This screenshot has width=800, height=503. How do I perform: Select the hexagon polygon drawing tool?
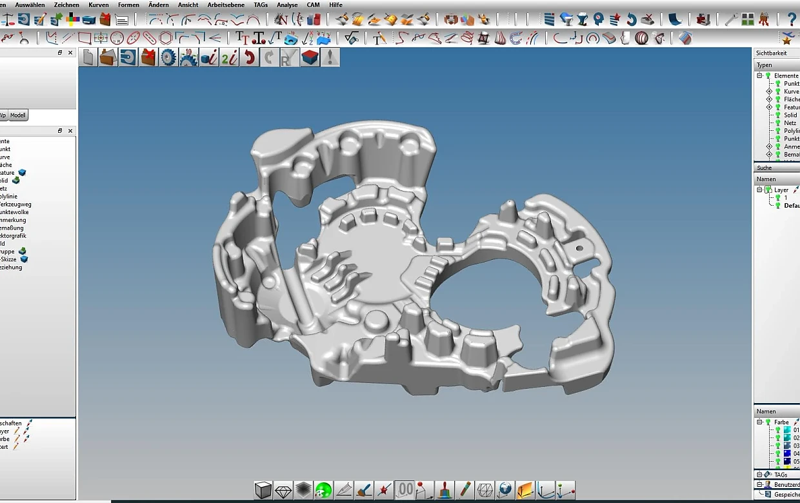[166, 38]
